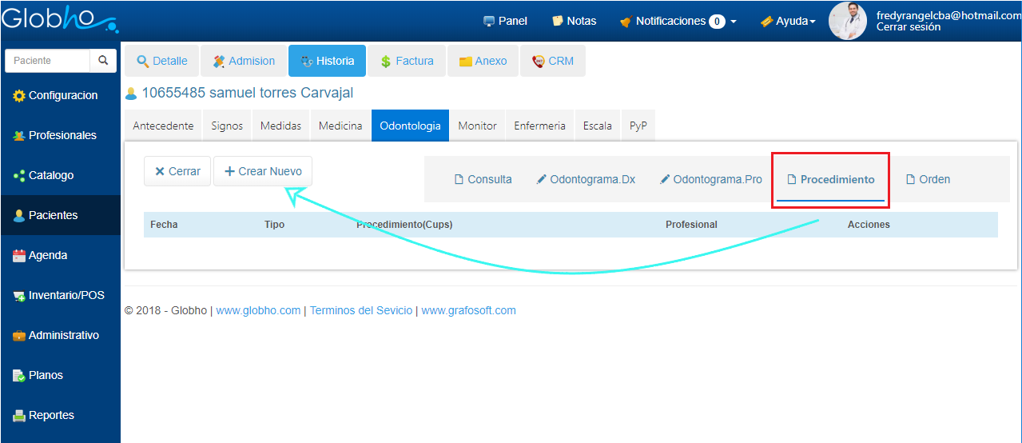Click the Cerrar button in panel
This screenshot has width=1022, height=443.
(177, 171)
